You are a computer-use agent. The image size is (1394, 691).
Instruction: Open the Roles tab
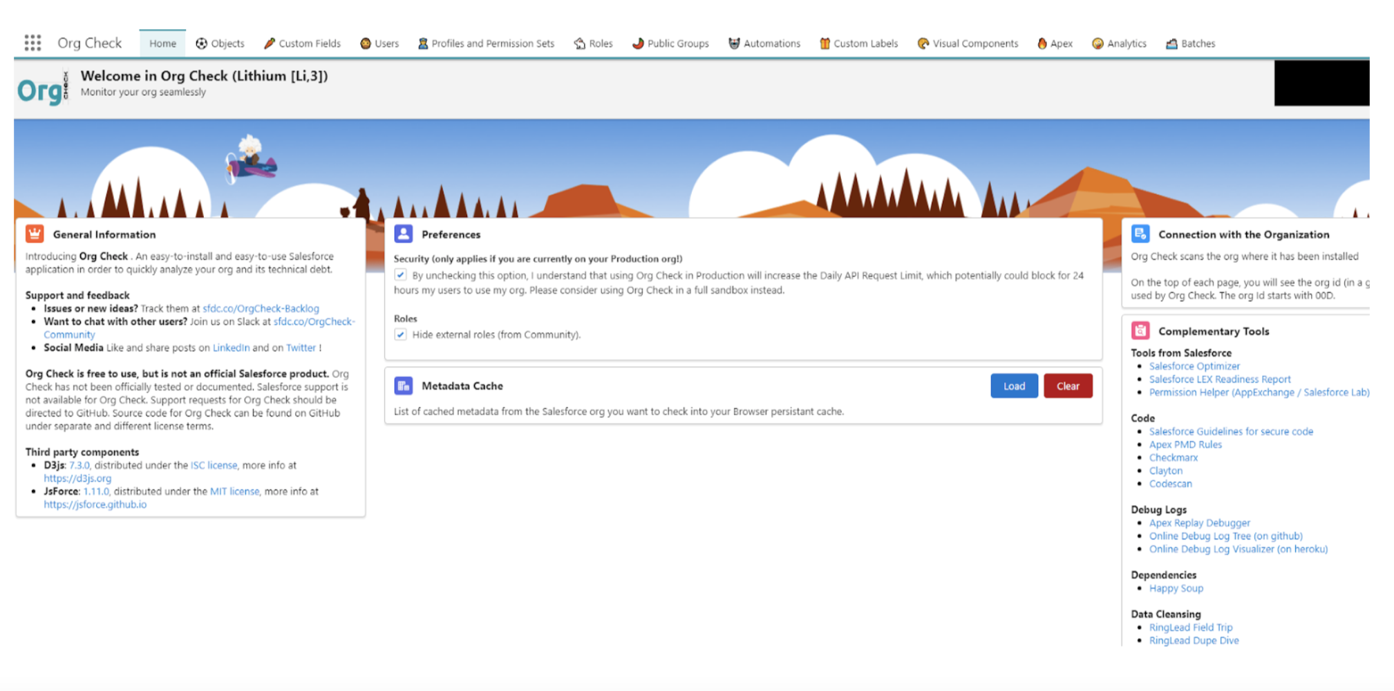tap(593, 44)
